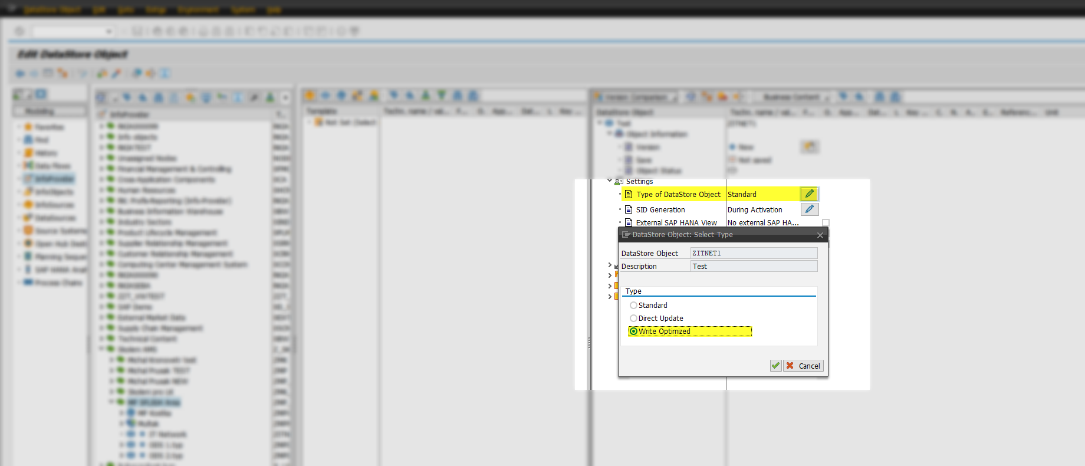This screenshot has height=466, width=1085.
Task: Click the Description field containing Test
Action: [x=754, y=266]
